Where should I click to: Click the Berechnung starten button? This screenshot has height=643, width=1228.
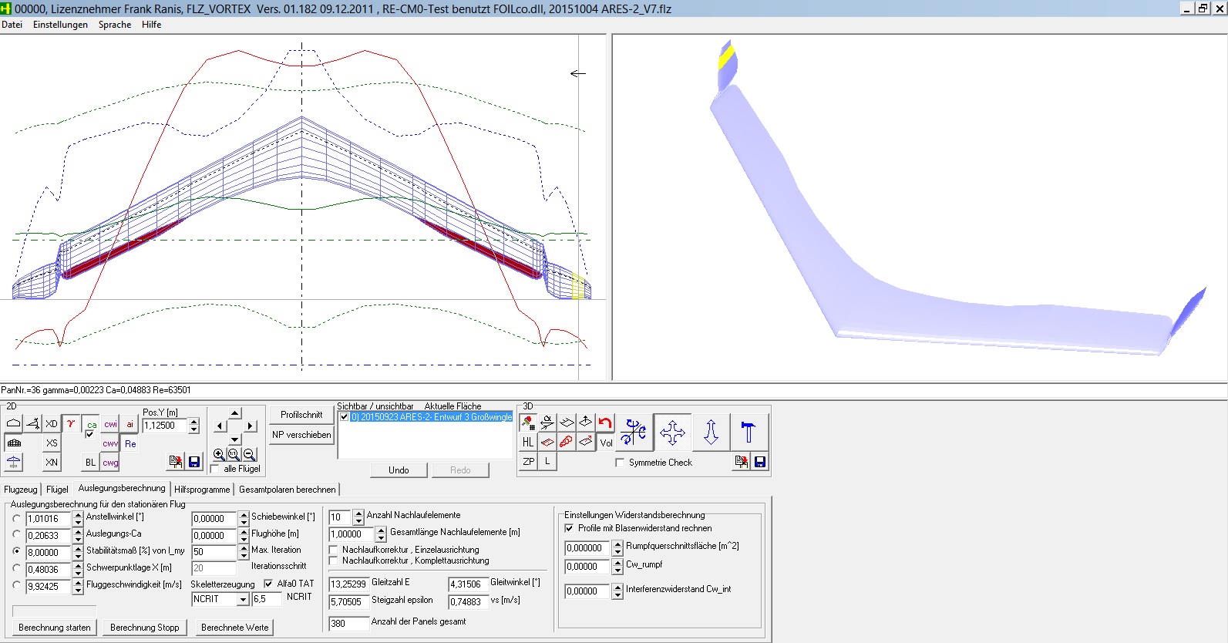tap(54, 628)
